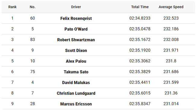Select Robert Shwartzman driver name
The image size is (196, 110).
(76, 40)
